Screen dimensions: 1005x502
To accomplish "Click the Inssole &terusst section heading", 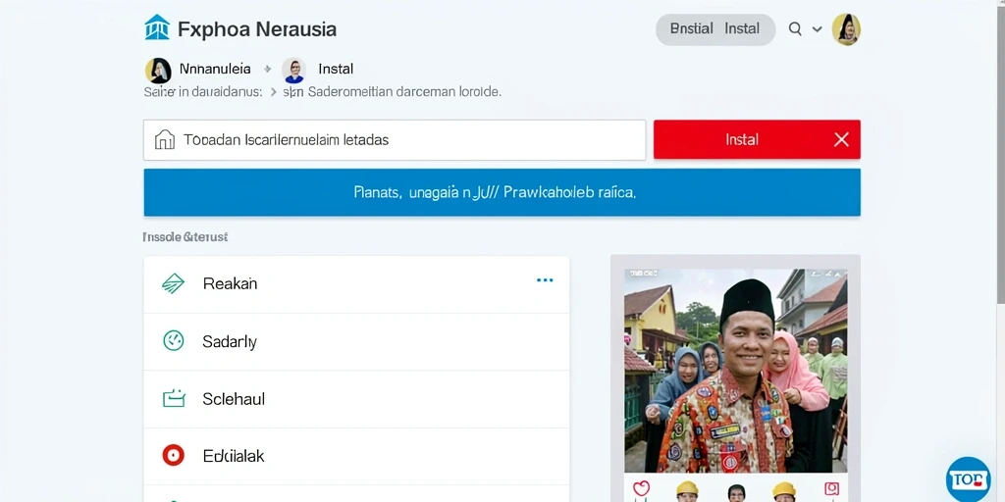I will [x=185, y=237].
